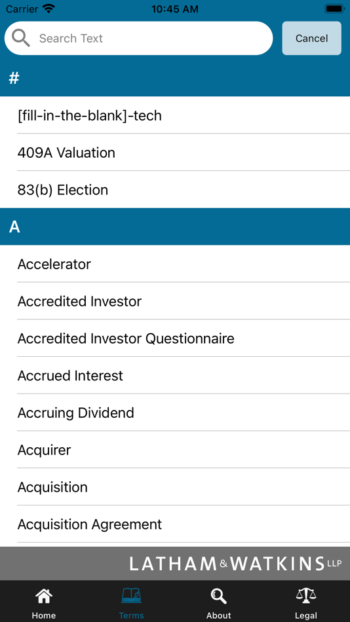Tap the Latham & Watkins logo banner
This screenshot has width=350, height=622.
[175, 564]
